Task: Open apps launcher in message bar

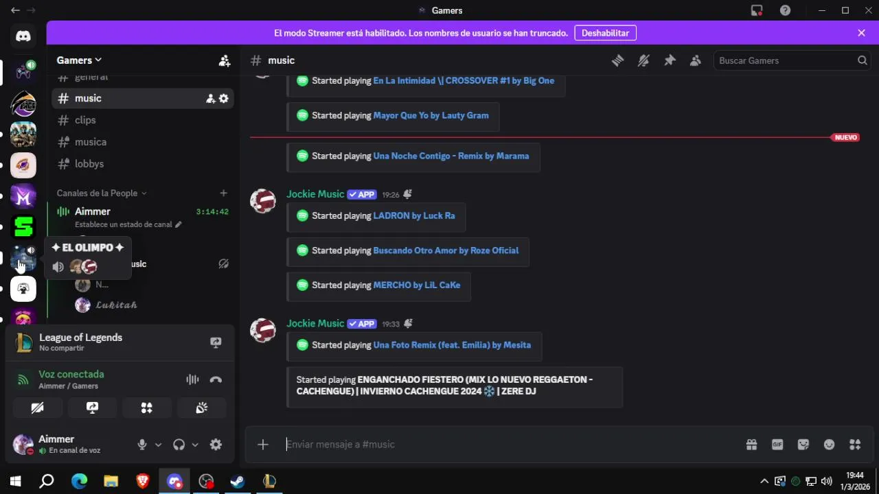Action: click(855, 445)
